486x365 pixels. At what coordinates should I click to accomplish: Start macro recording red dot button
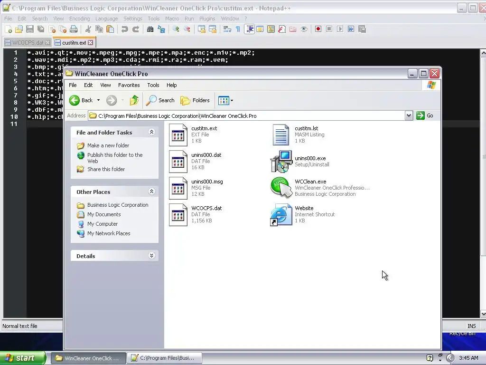[x=318, y=29]
